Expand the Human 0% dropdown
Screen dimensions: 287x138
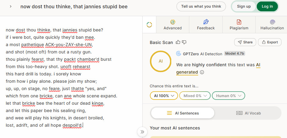(228, 96)
